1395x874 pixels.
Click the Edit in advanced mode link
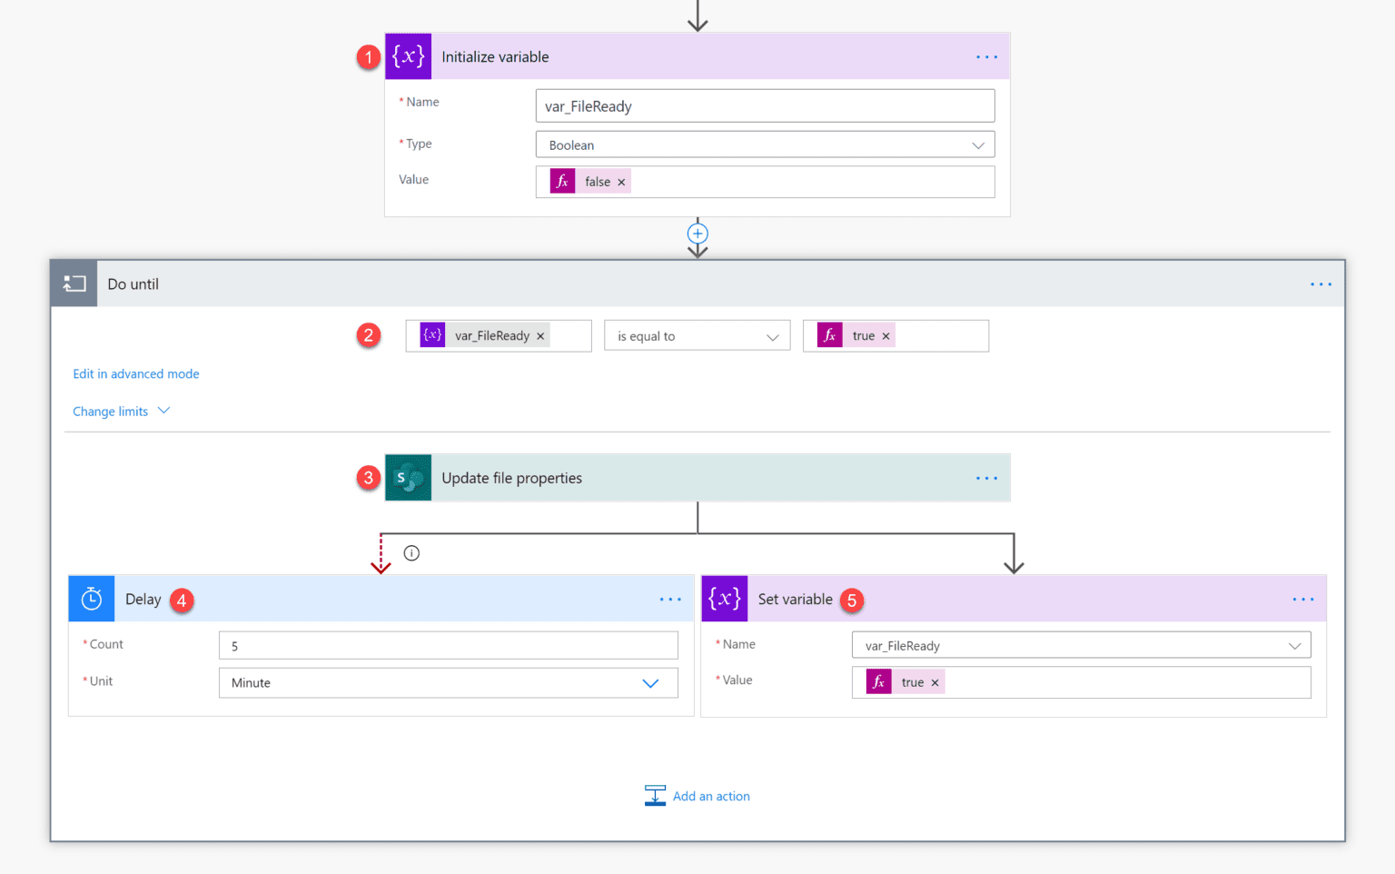[135, 373]
